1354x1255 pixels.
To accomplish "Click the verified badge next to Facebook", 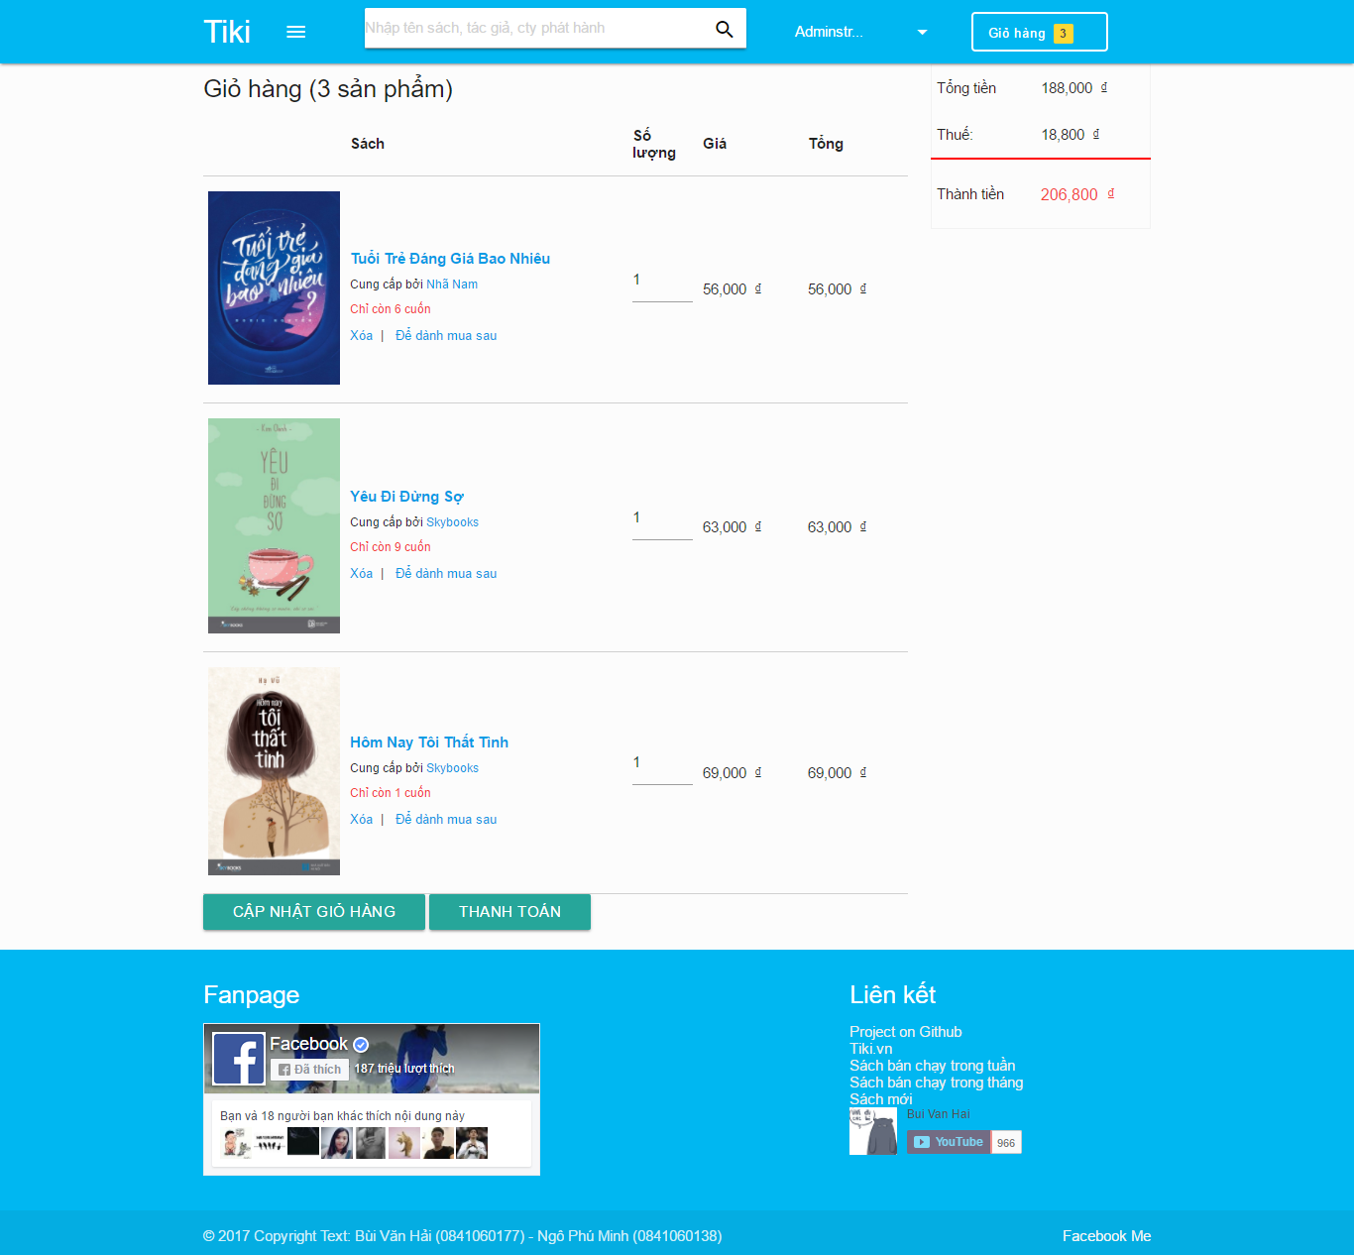I will coord(360,1043).
